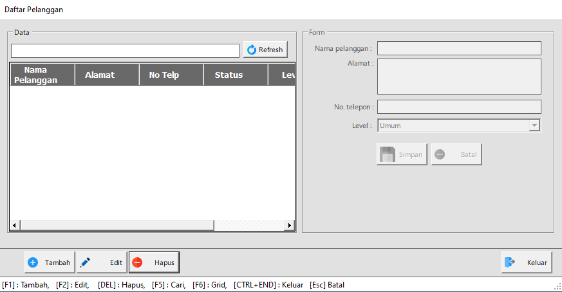Click the circular arrow Refresh icon

click(x=252, y=50)
